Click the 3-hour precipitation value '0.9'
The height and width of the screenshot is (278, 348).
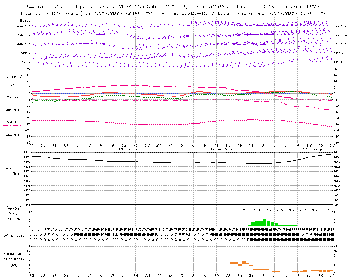coord(280,210)
